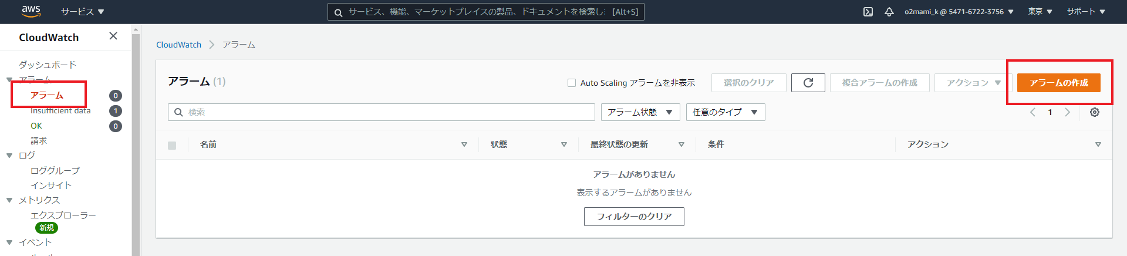Open alarm table settings gear
Screen dimensions: 1127x256
point(1095,112)
